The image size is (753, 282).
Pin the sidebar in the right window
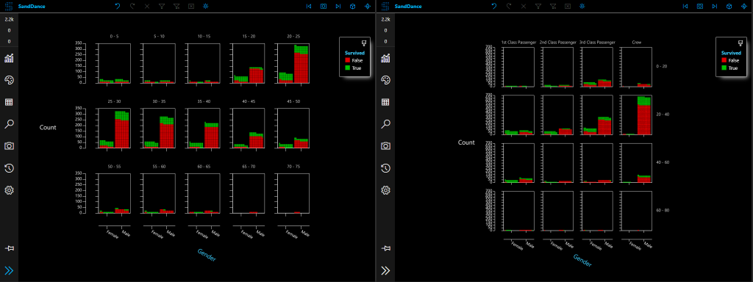pyautogui.click(x=385, y=248)
